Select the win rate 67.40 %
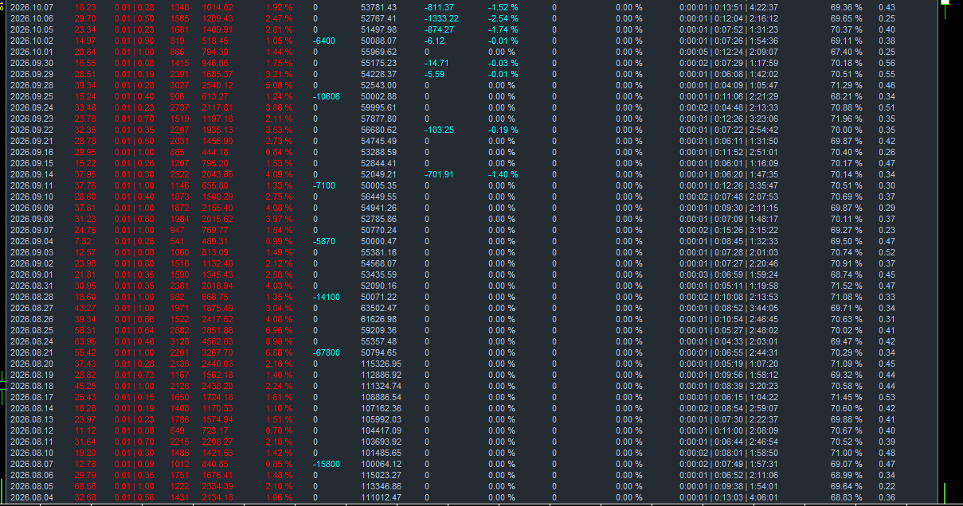Viewport: 963px width, 506px height. (846, 52)
